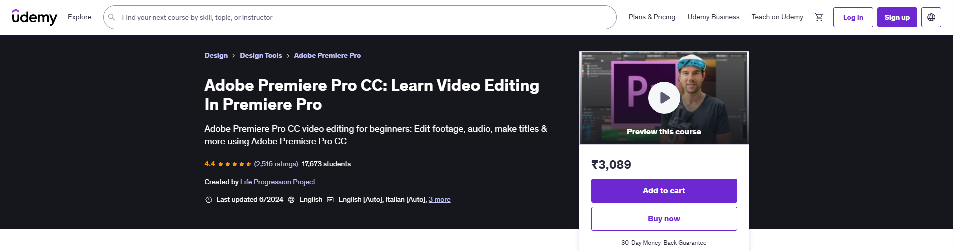
Task: Click the 30-Day Money-Back Guarantee text
Action: (664, 243)
